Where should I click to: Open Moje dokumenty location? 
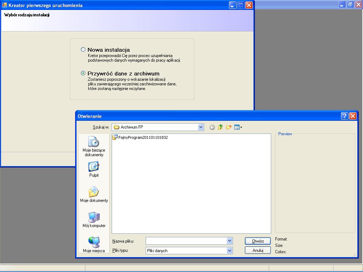tap(94, 194)
